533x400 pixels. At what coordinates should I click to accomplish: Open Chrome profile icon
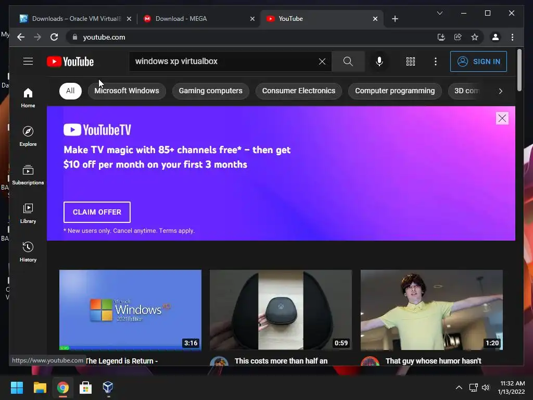click(496, 37)
